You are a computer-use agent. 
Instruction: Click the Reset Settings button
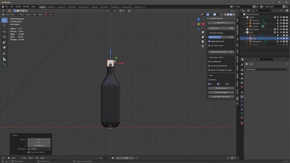221,88
